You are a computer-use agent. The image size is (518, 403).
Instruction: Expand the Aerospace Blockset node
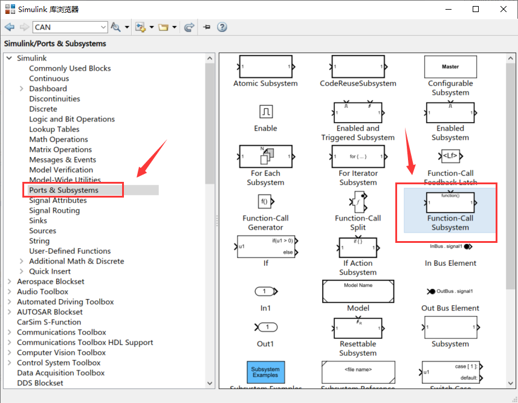9,282
